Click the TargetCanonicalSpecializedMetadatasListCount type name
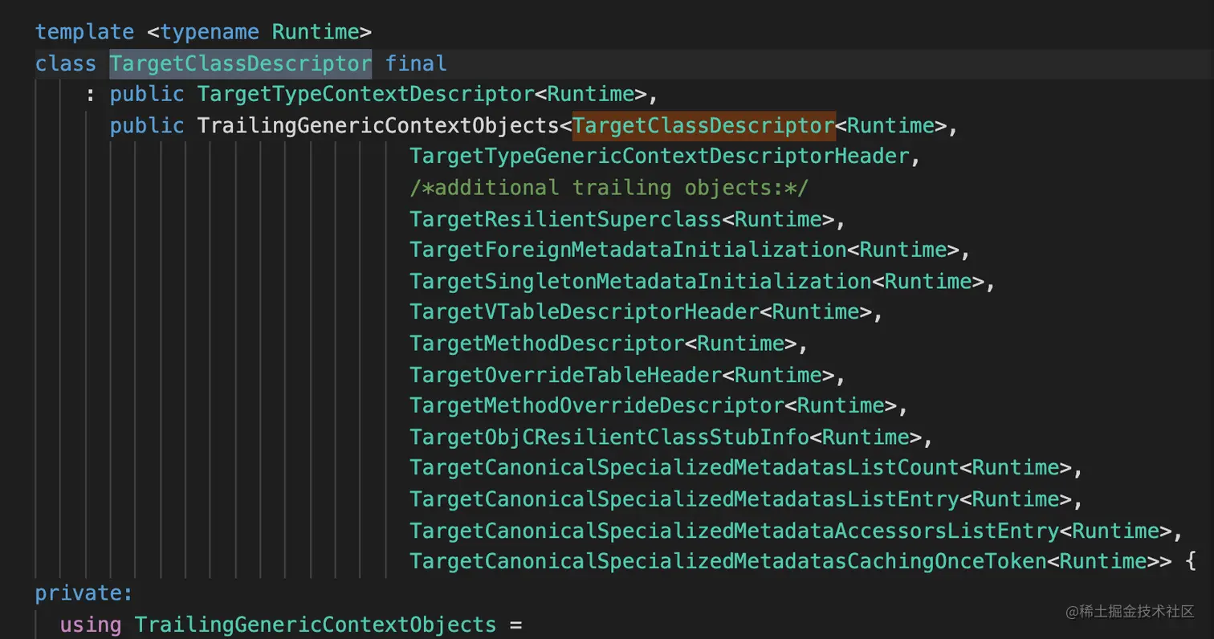Screen dimensions: 1214x639 (x=684, y=467)
